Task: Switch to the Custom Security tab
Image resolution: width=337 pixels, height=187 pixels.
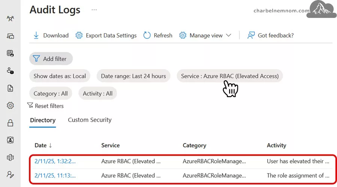Action: point(89,120)
